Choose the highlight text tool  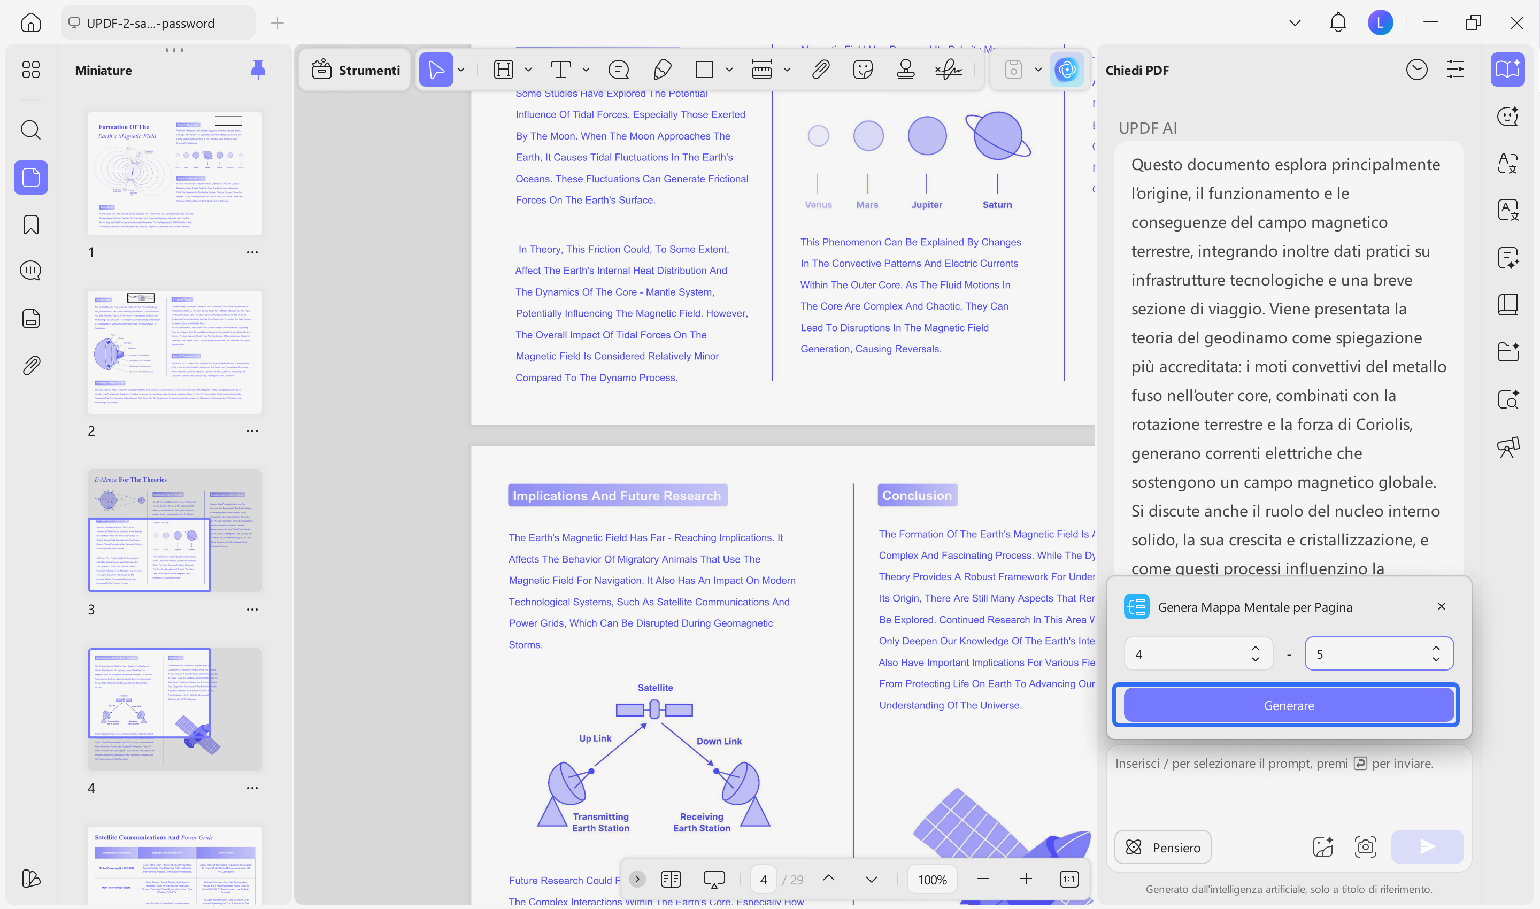[x=504, y=70]
